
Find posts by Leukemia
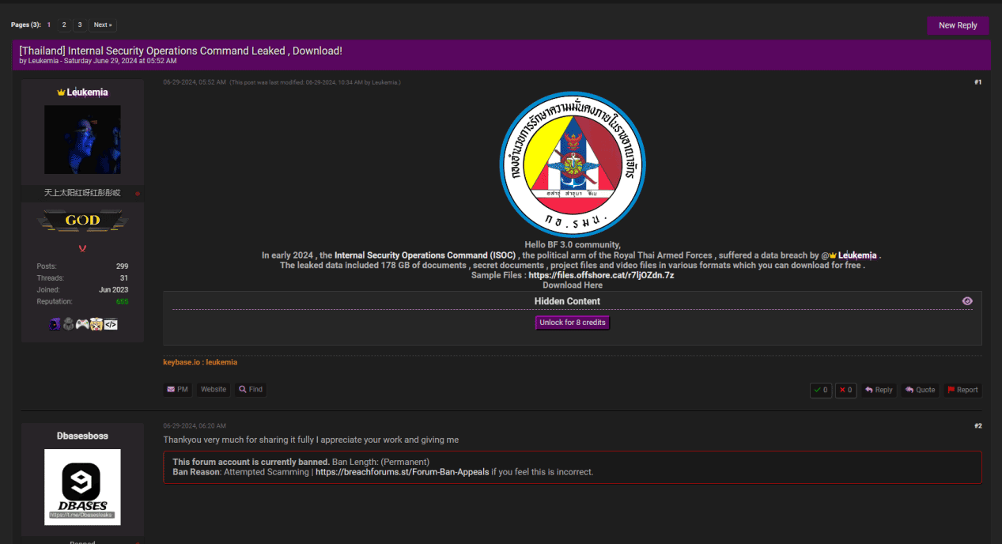(251, 389)
